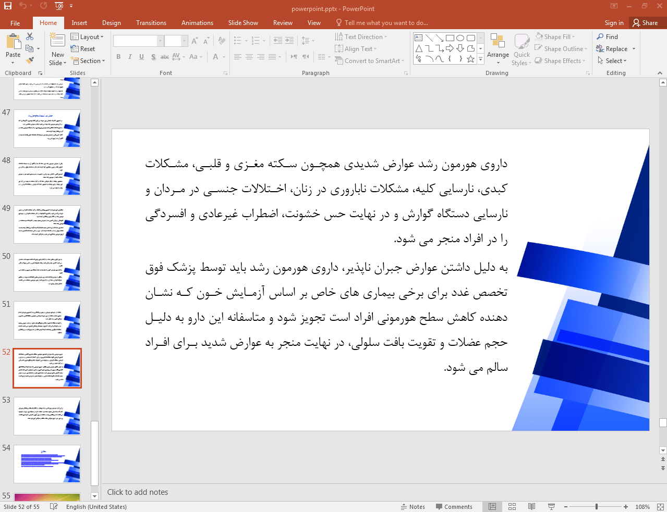
Task: Click Decrease Font Size icon
Action: tap(206, 41)
